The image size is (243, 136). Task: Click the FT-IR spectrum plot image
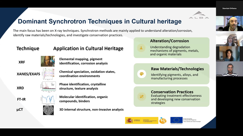pos(48,99)
